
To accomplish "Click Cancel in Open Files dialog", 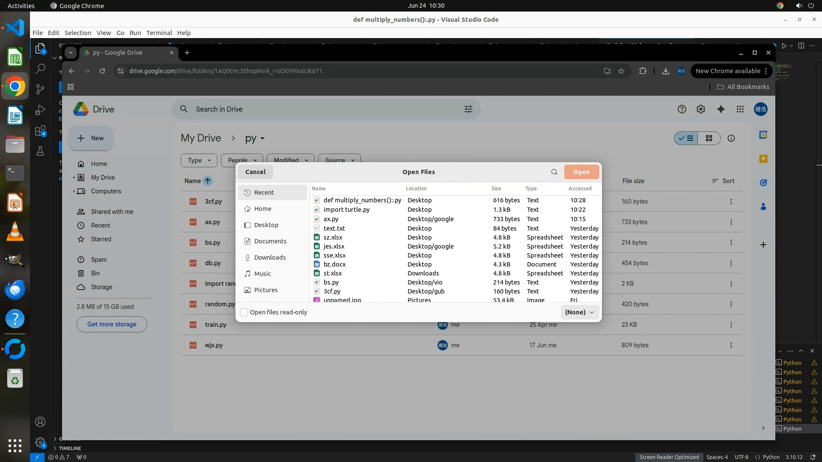I will 255,172.
